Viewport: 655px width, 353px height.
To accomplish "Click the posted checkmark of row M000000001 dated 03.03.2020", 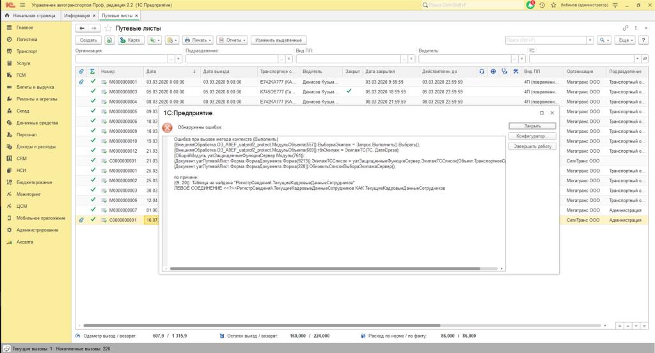I will pos(93,81).
